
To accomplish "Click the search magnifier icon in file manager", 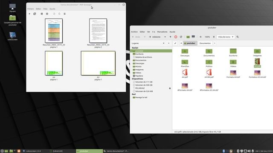I will (x=238, y=37).
